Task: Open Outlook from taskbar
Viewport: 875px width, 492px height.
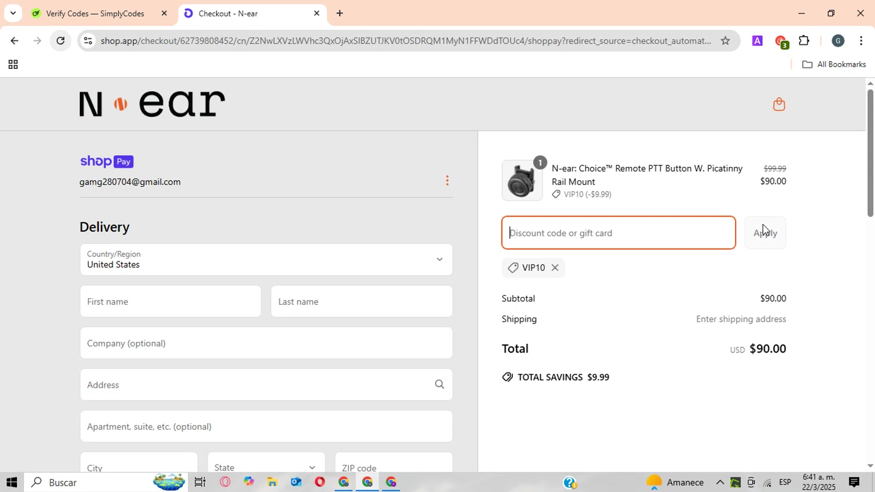Action: (296, 483)
